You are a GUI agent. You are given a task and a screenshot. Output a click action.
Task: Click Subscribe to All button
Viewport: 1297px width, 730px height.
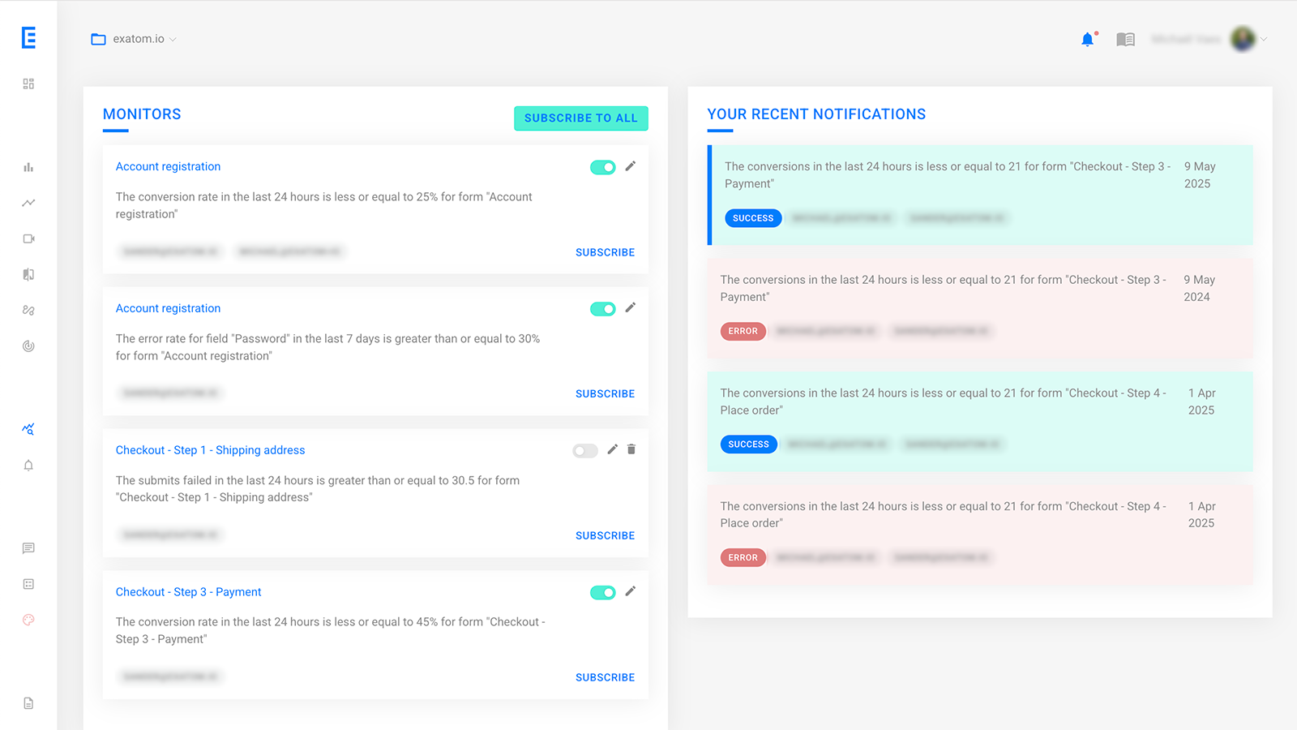tap(580, 118)
